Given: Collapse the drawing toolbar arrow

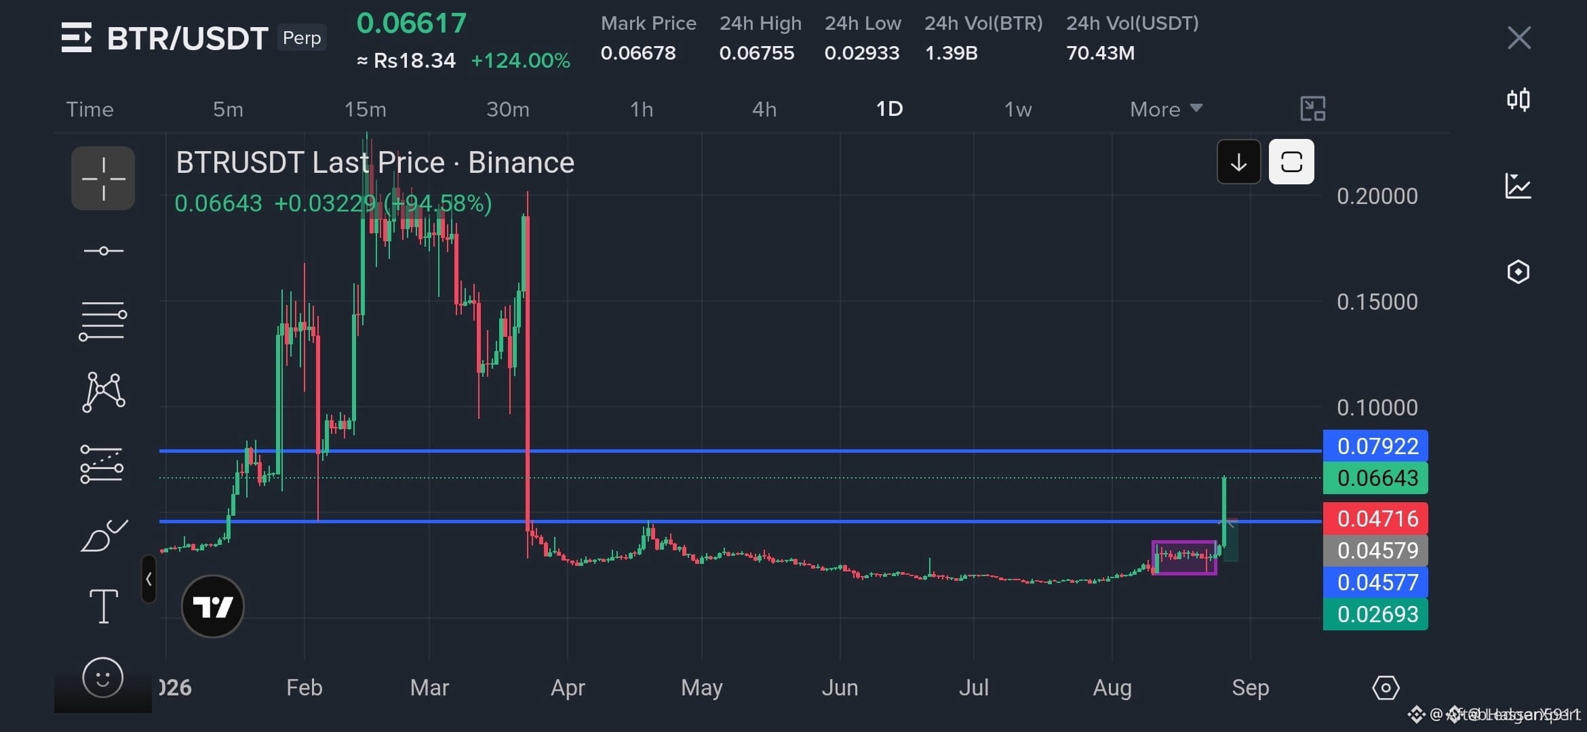Looking at the screenshot, I should (x=149, y=579).
